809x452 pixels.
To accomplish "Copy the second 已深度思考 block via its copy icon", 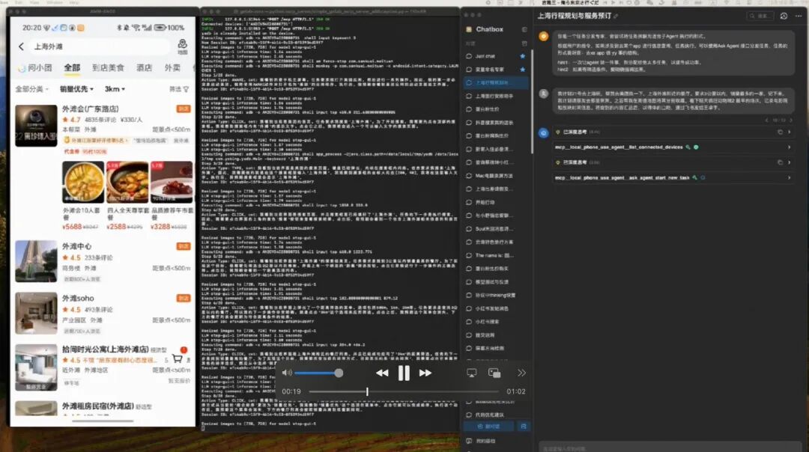I will click(780, 162).
